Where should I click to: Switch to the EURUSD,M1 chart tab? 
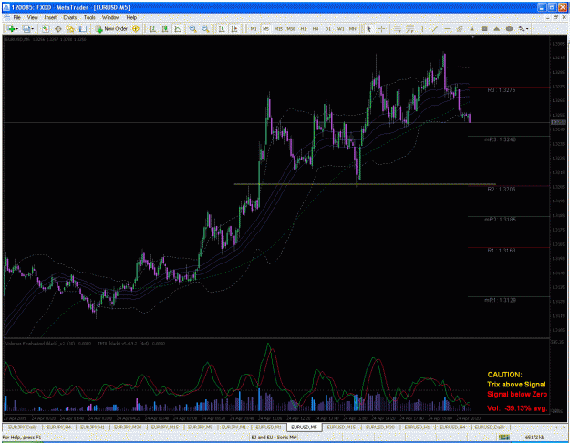tap(268, 427)
